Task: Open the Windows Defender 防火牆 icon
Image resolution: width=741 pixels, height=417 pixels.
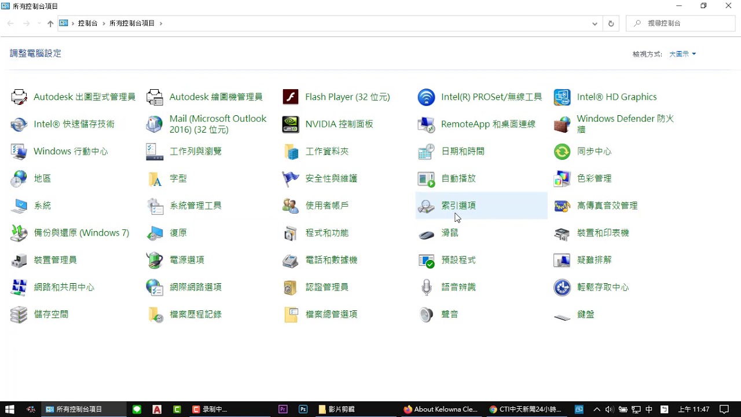Action: (x=562, y=124)
